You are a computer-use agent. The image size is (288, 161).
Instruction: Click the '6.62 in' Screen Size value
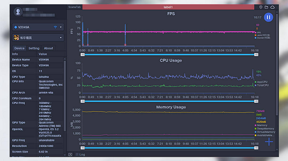pos(43,152)
